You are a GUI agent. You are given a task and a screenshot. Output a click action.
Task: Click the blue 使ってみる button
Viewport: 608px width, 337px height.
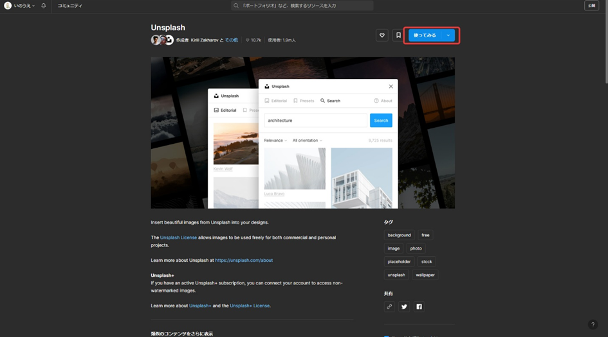[x=425, y=35]
